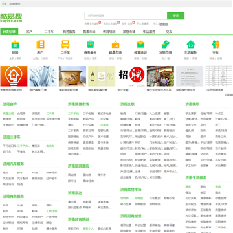Select the 二手车 used car icon

65,44
